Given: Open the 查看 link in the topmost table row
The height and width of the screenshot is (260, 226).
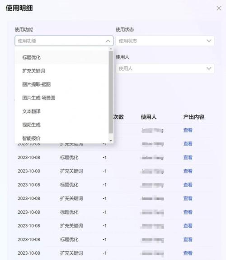Looking at the screenshot, I should click(188, 130).
